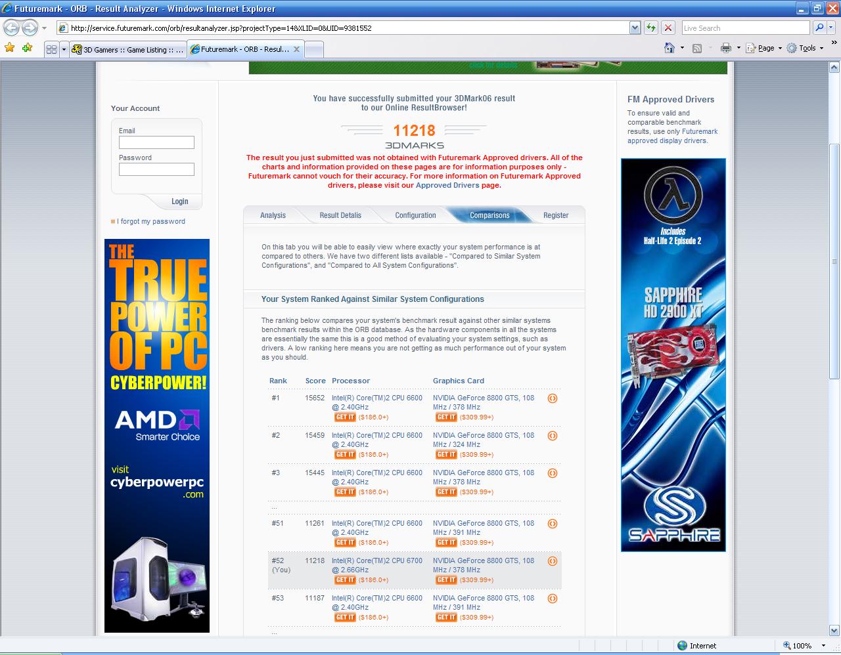Open a new blank tab
This screenshot has height=655, width=841.
point(313,49)
